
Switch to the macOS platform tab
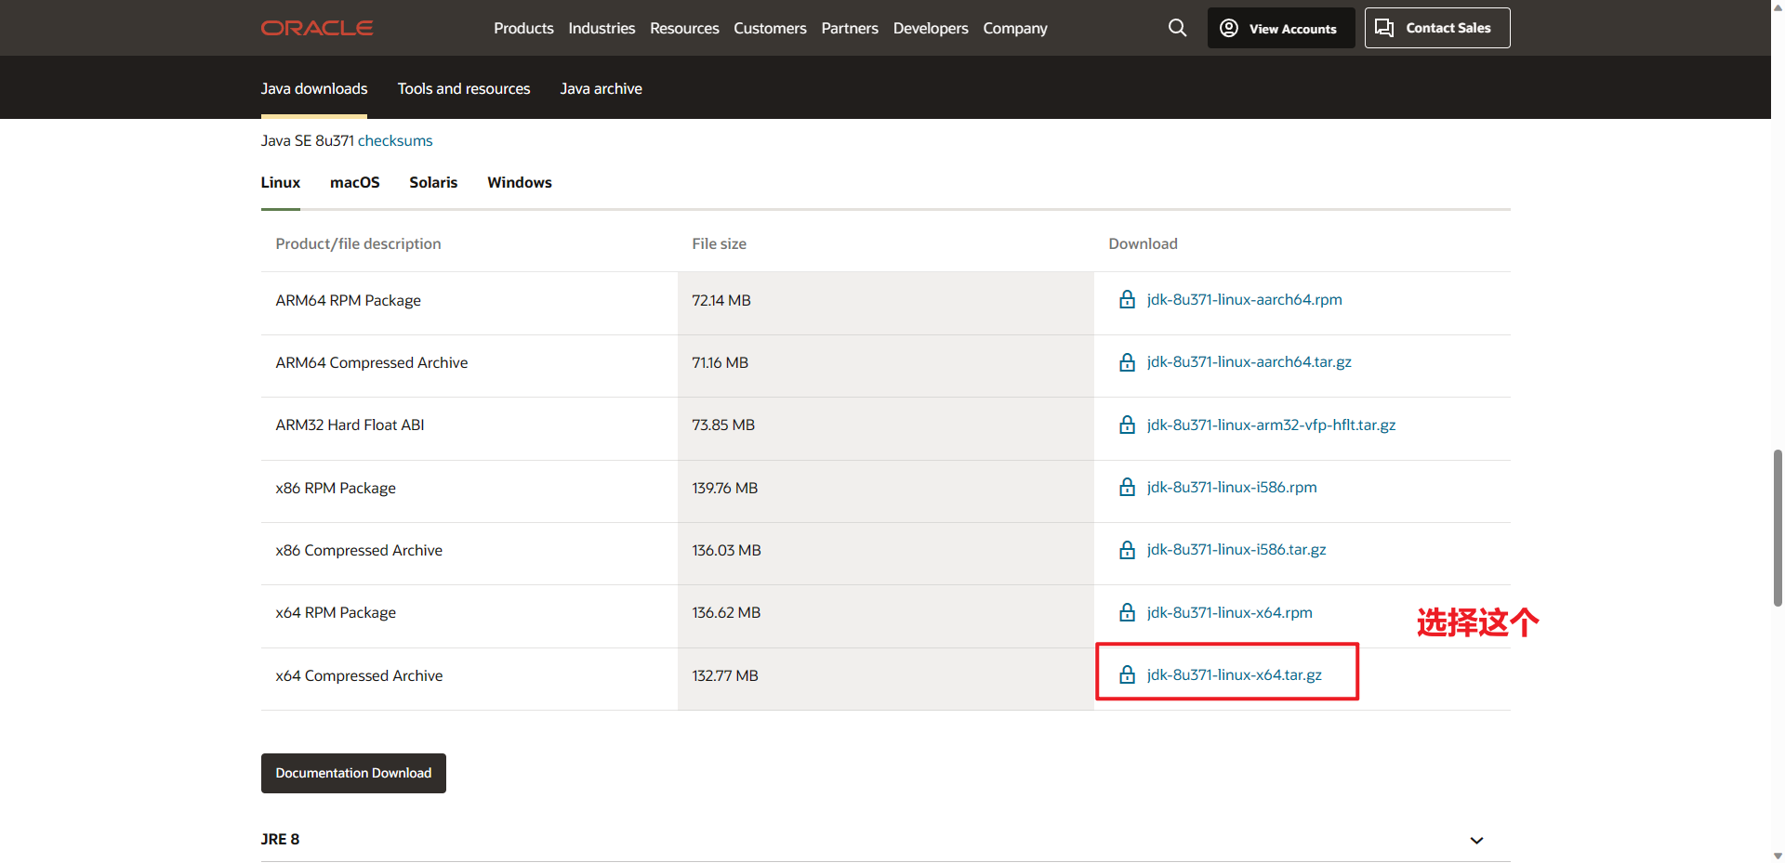point(355,182)
